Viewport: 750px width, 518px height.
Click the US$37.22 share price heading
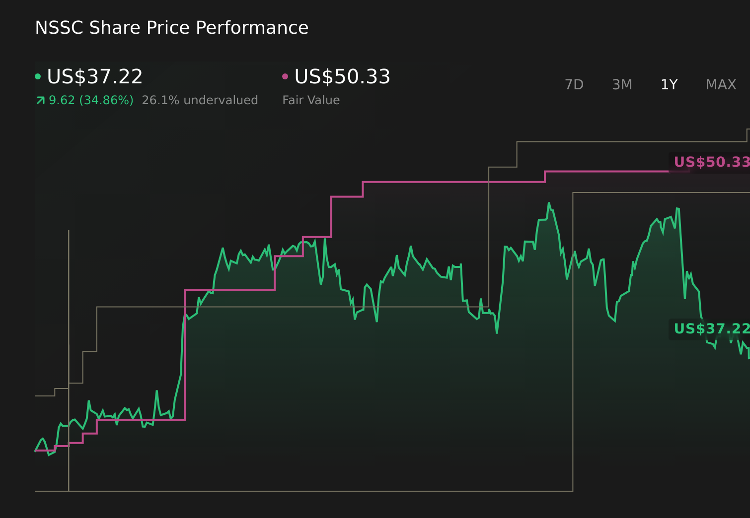point(95,76)
